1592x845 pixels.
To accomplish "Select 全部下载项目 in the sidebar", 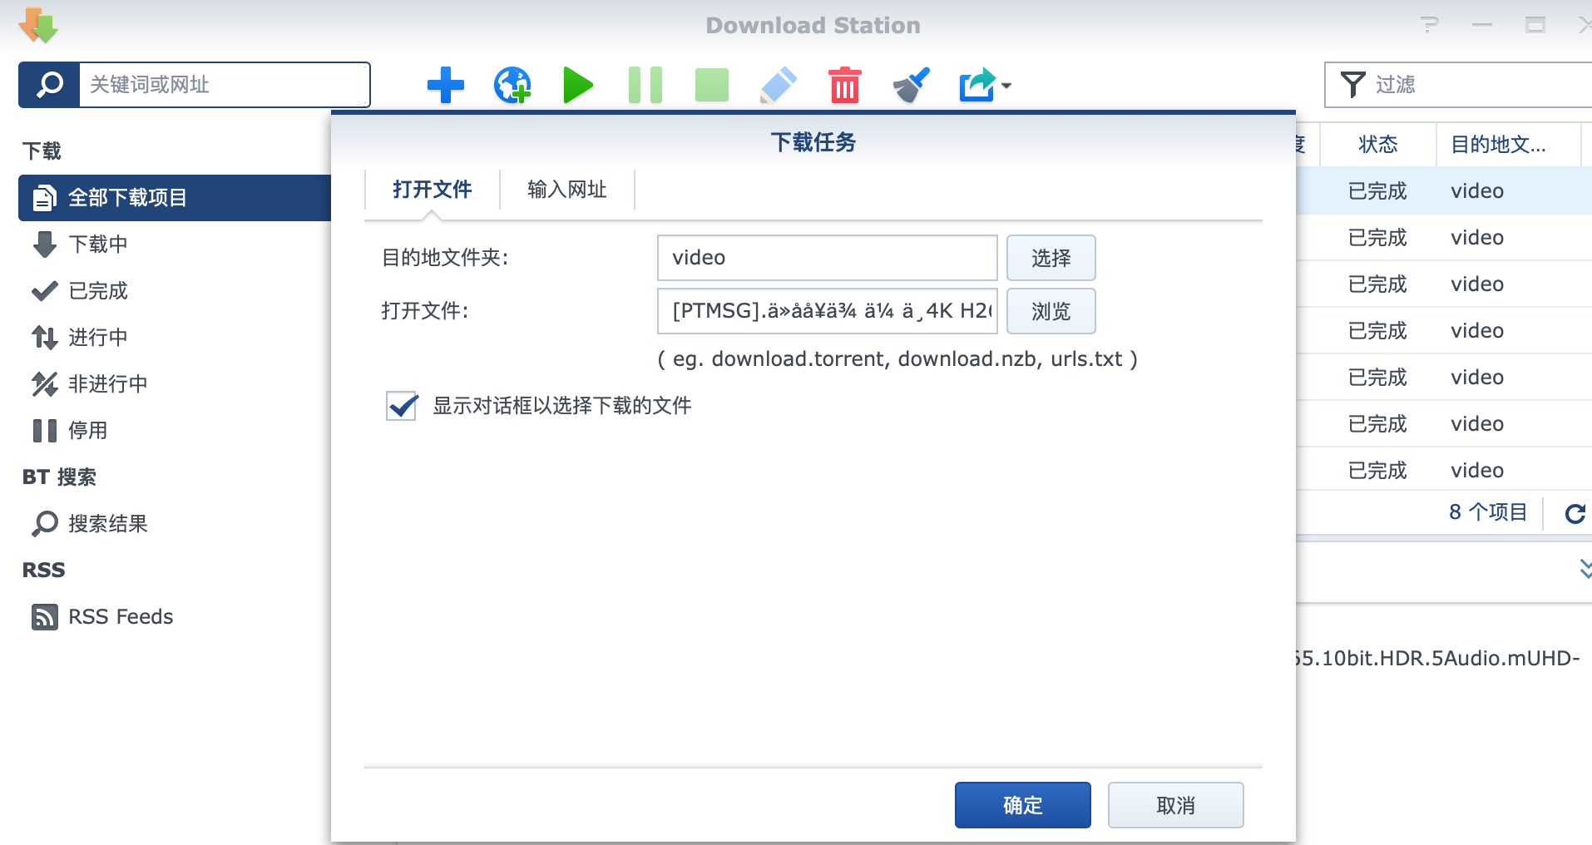I will tap(175, 198).
